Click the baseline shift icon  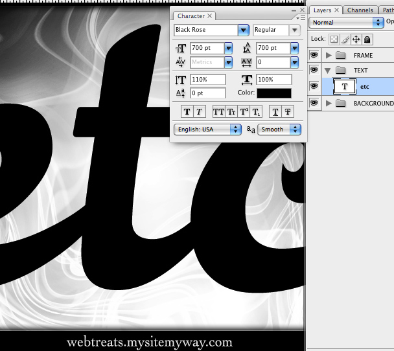pyautogui.click(x=181, y=93)
